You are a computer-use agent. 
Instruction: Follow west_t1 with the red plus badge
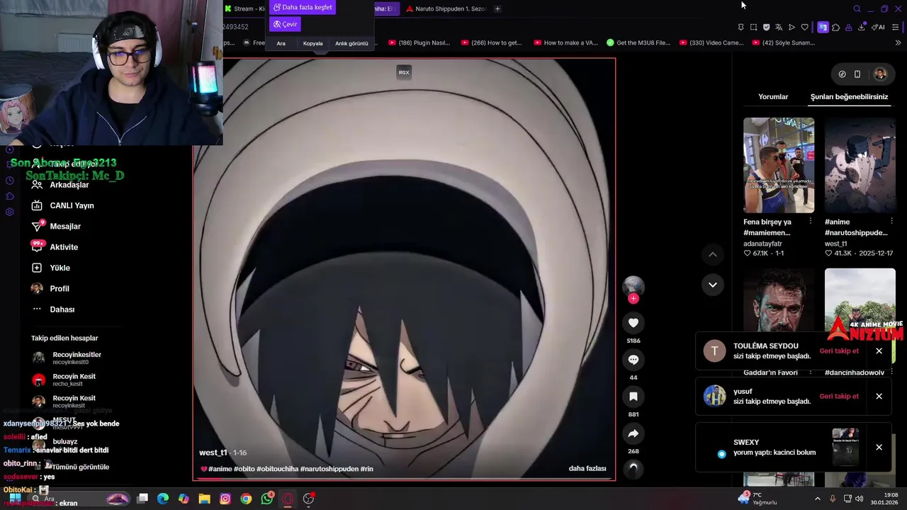coord(633,299)
